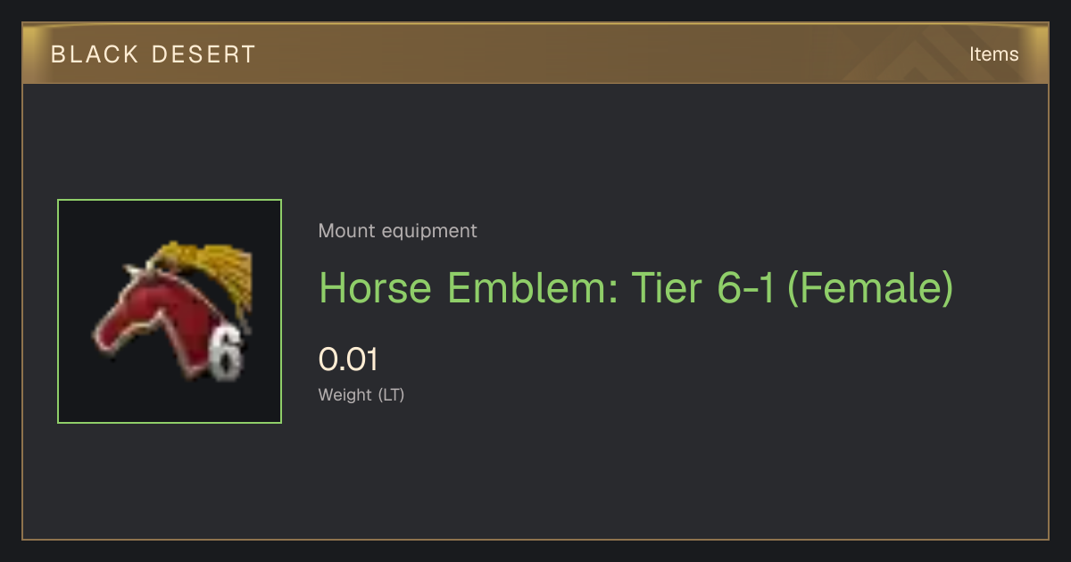Click the 0.01 weight value
This screenshot has width=1071, height=562.
tap(348, 360)
